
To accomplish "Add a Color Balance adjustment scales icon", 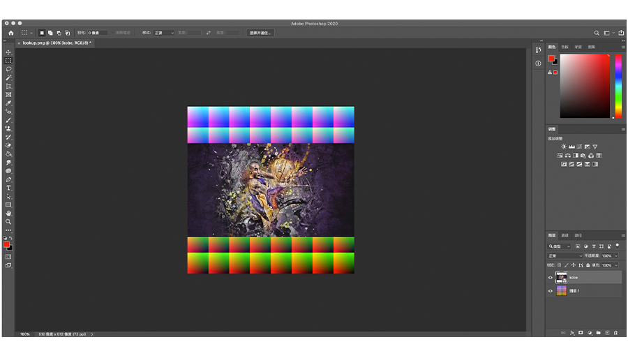I will [567, 156].
